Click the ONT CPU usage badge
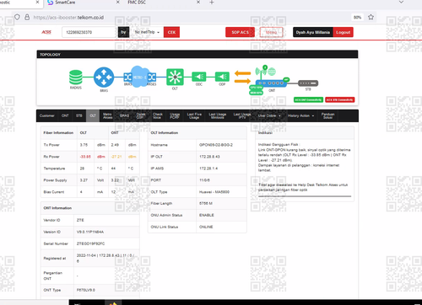The width and height of the screenshot is (422, 305). 256,88
